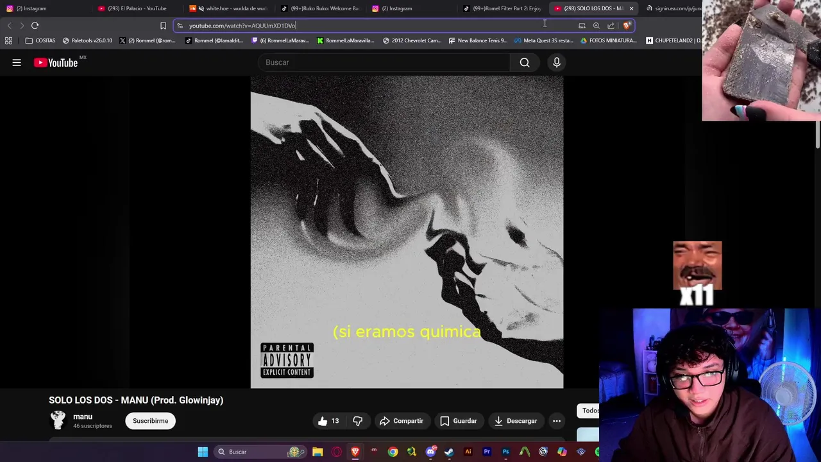The height and width of the screenshot is (462, 821).
Task: Open the Paletools v26.0.10 bookmark
Action: [x=87, y=40]
